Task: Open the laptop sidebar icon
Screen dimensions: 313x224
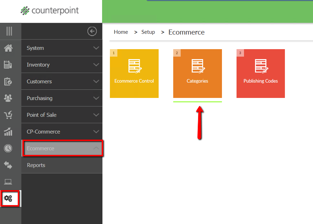Action: (x=8, y=182)
